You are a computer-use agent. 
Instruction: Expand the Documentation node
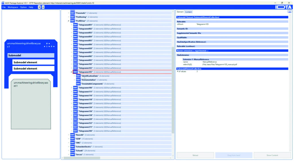click(x=74, y=80)
